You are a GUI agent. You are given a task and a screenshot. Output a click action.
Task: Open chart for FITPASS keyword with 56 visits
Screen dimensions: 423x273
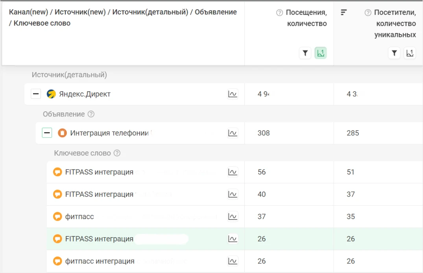pos(233,172)
